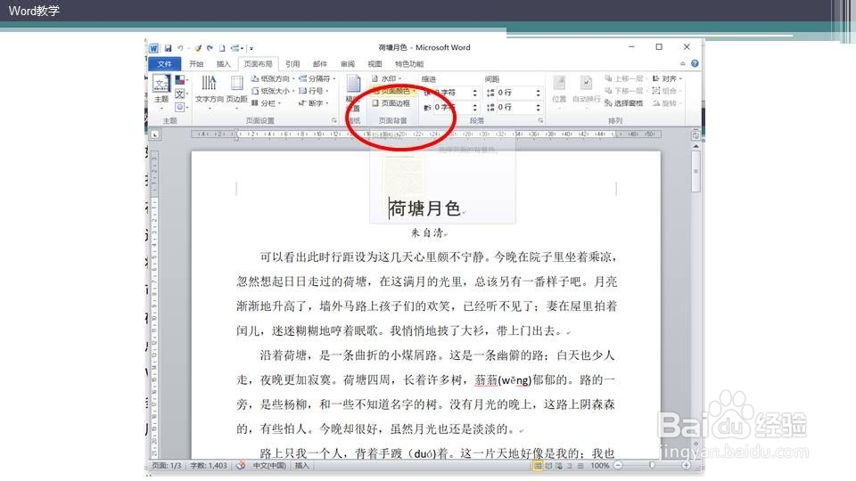856x481 pixels.
Task: Click word count 字数: 1,403
Action: [208, 466]
